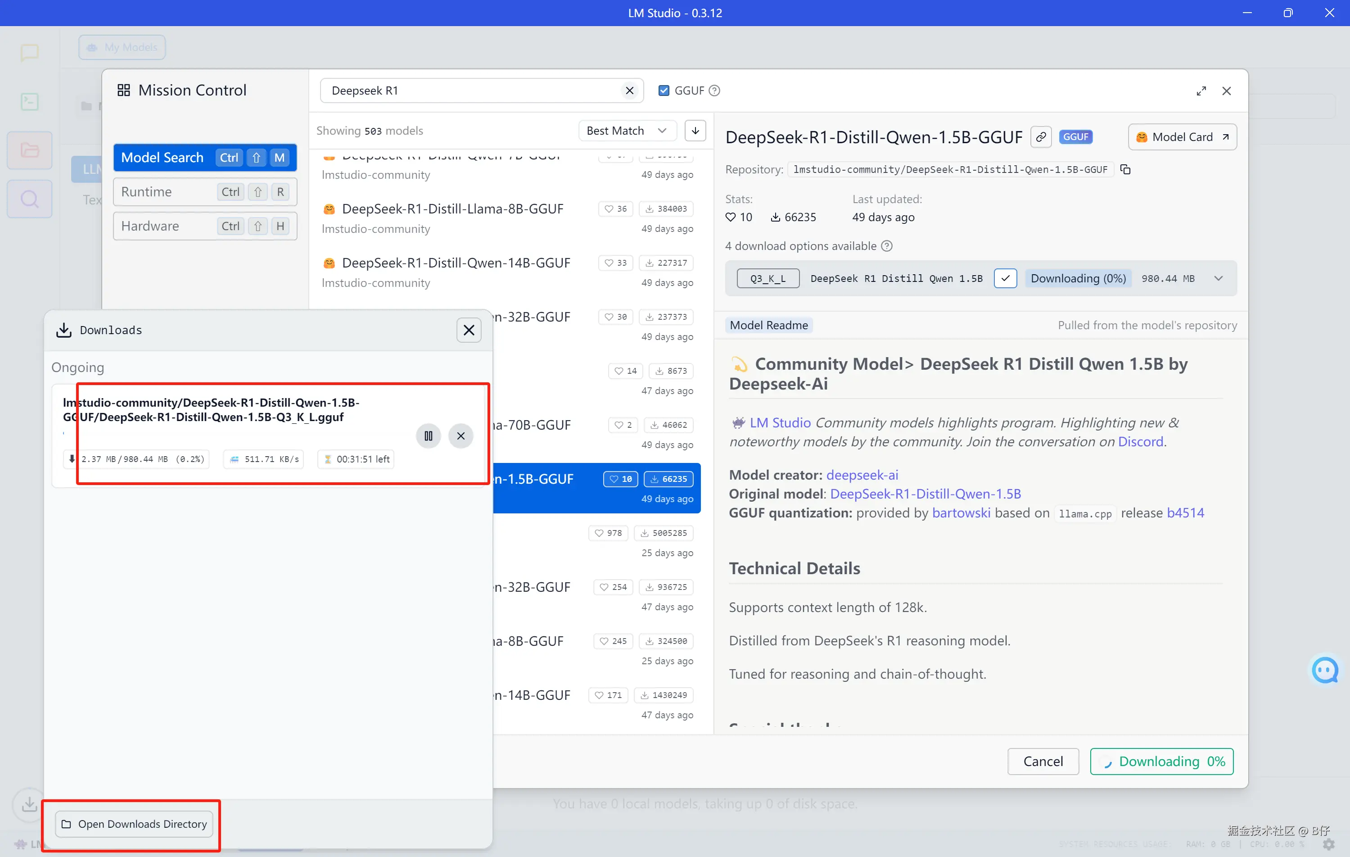Click the Cancel button
Screen dimensions: 1350x857
1043,761
